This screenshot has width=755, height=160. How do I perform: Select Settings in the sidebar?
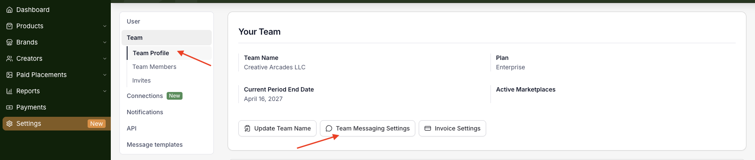tap(57, 124)
